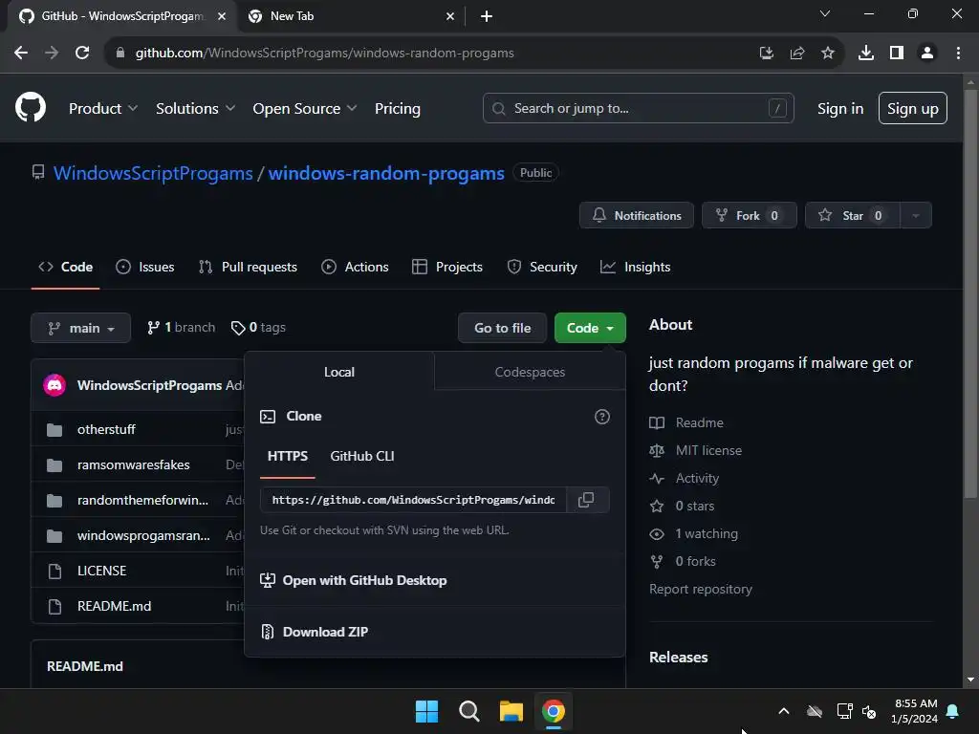The image size is (979, 734).
Task: Click Open with GitHub Desktop
Action: click(354, 580)
